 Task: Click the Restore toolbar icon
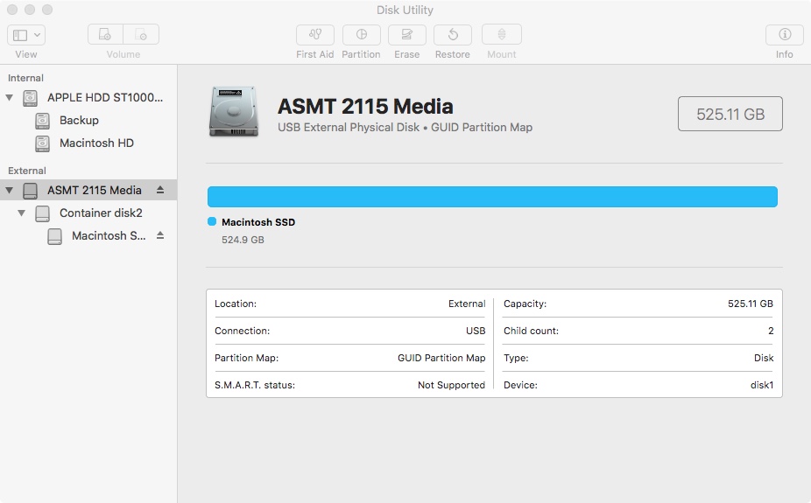[x=453, y=35]
